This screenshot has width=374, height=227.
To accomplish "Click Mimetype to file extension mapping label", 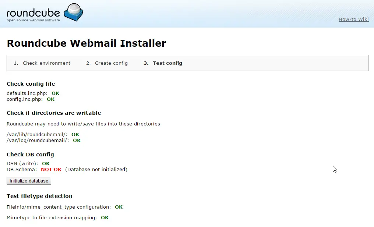I will click(x=52, y=218).
